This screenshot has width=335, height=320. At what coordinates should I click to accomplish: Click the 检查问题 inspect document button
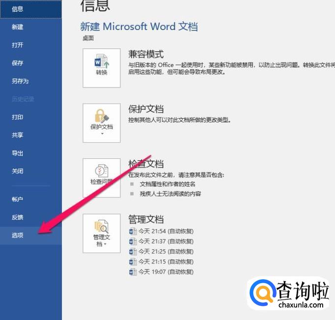coord(102,178)
